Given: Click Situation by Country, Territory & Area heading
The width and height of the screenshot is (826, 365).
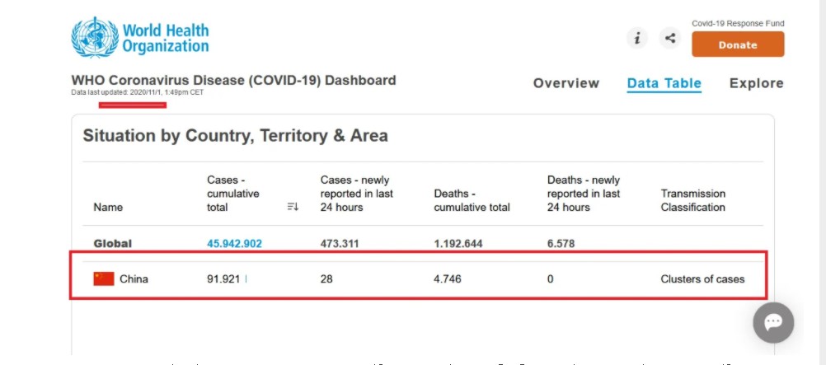Looking at the screenshot, I should [236, 136].
